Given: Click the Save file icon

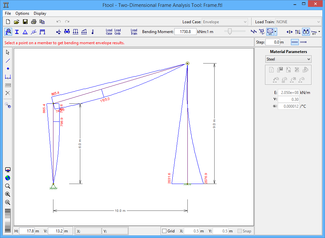Looking at the screenshot, I should (25, 22).
